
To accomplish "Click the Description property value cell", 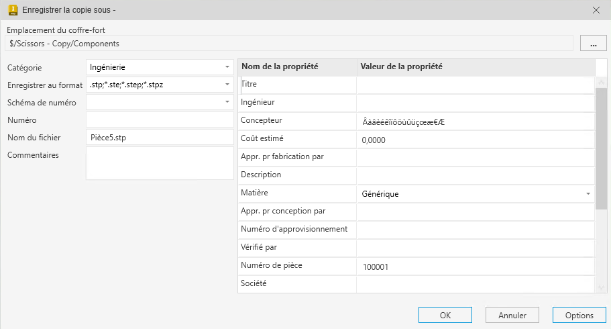I will tap(475, 175).
